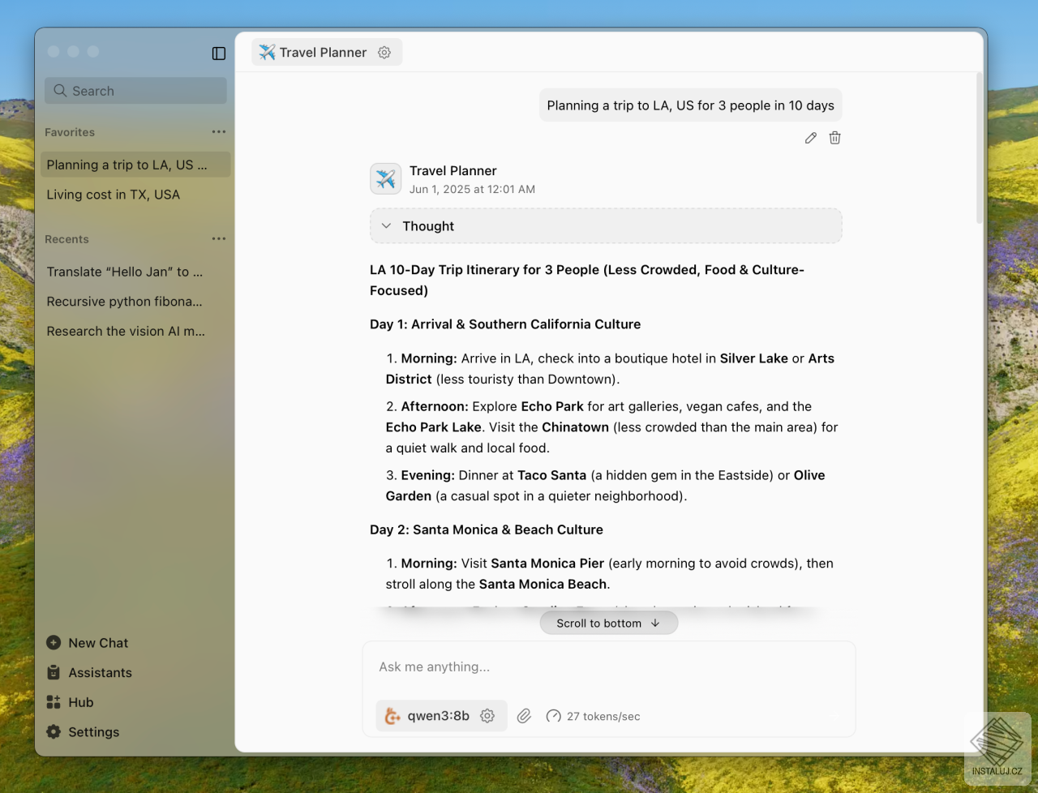Expand the Thought section
The width and height of the screenshot is (1038, 793).
coord(606,226)
